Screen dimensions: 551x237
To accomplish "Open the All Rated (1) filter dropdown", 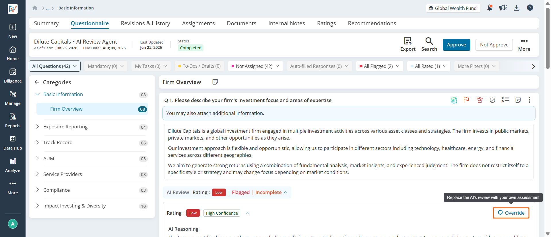I will tap(428, 66).
